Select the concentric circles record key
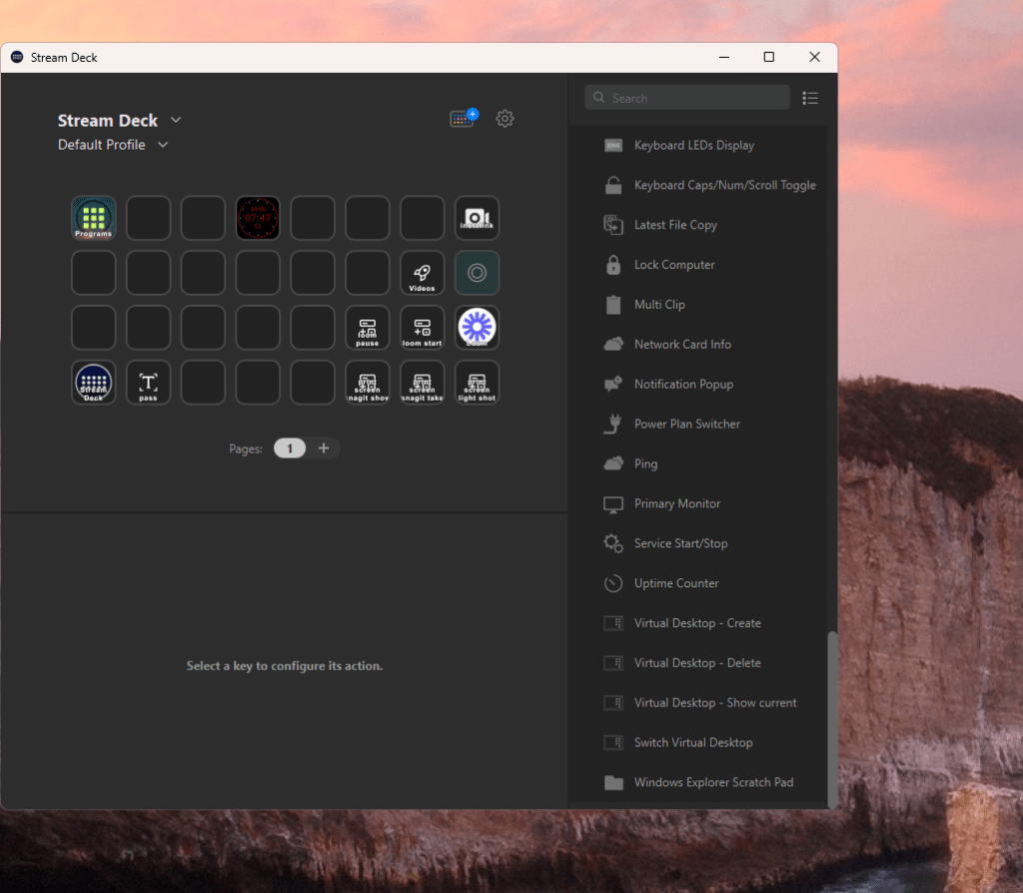This screenshot has height=893, width=1023. (477, 273)
